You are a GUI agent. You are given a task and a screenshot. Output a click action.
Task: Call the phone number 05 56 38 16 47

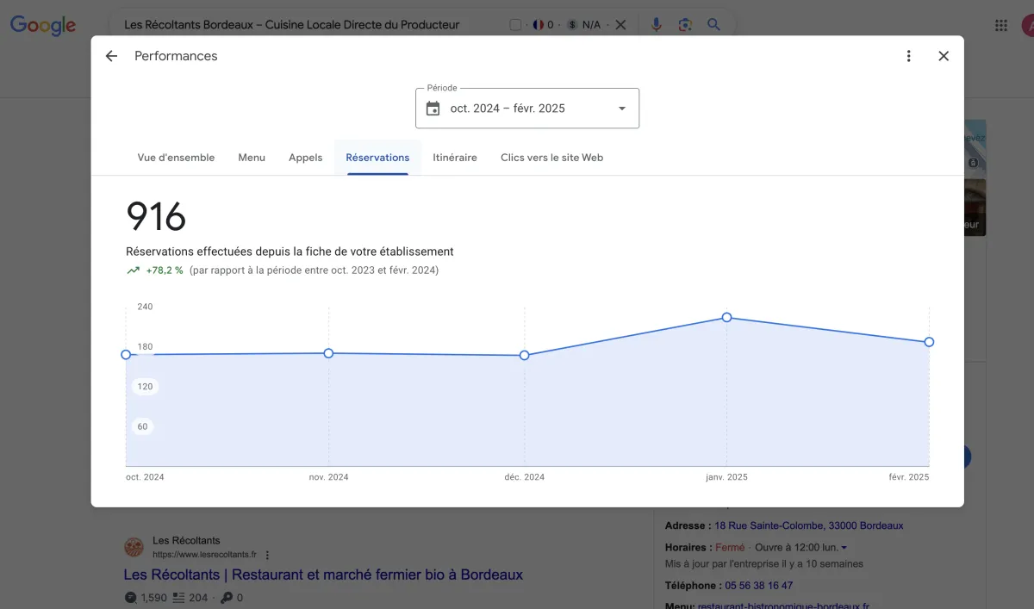coord(757,586)
